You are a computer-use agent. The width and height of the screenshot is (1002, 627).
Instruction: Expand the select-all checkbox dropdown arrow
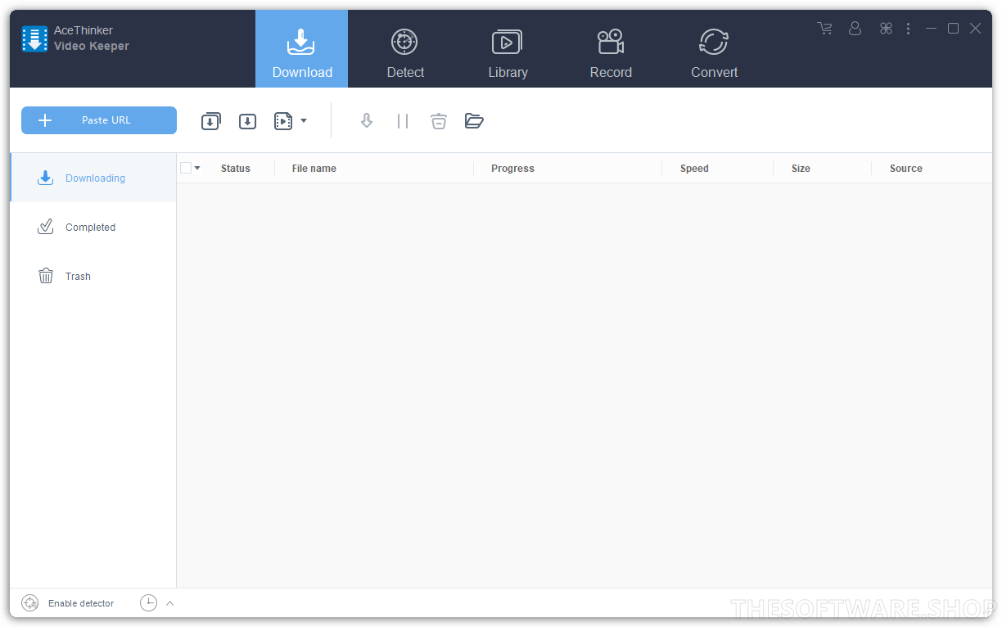tap(197, 168)
